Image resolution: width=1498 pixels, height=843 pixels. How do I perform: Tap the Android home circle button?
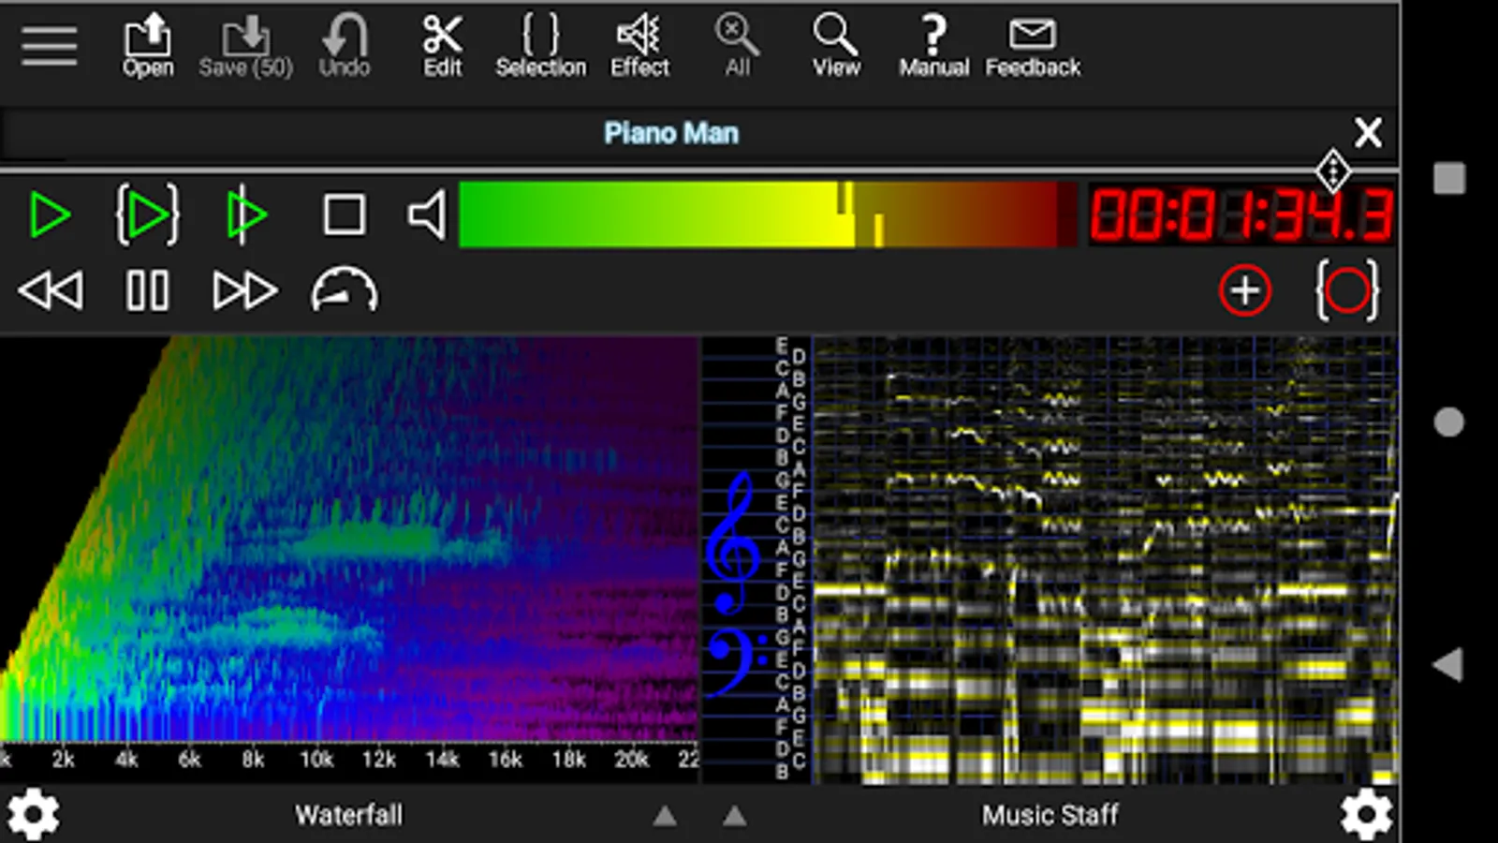pyautogui.click(x=1449, y=421)
